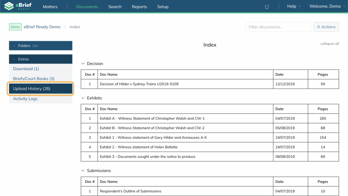348x196 pixels.
Task: Focus the Filter documents field
Action: click(278, 27)
